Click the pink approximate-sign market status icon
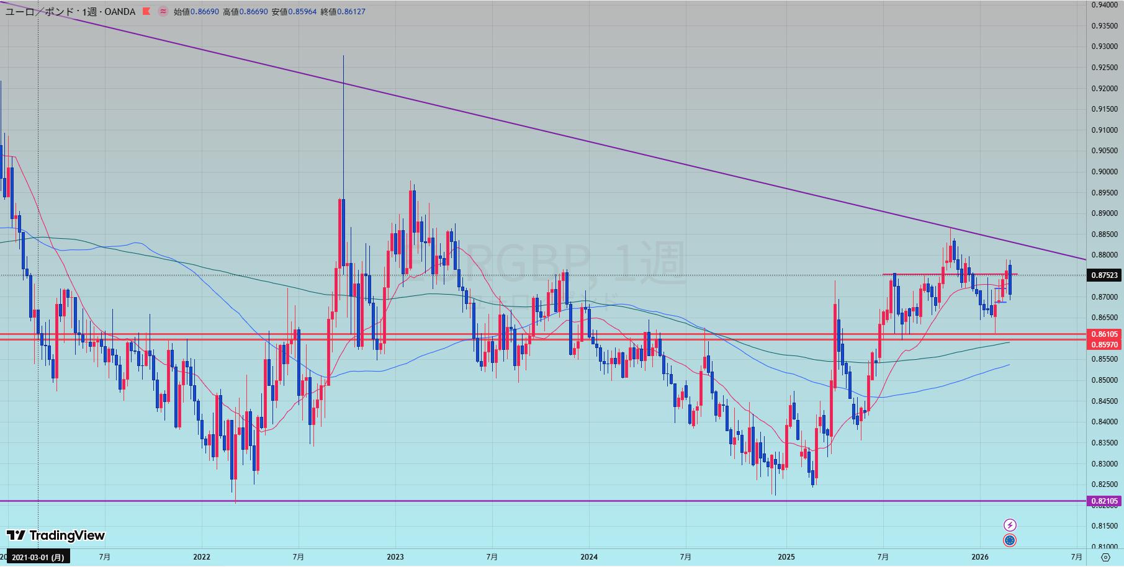This screenshot has width=1124, height=567. click(x=163, y=12)
